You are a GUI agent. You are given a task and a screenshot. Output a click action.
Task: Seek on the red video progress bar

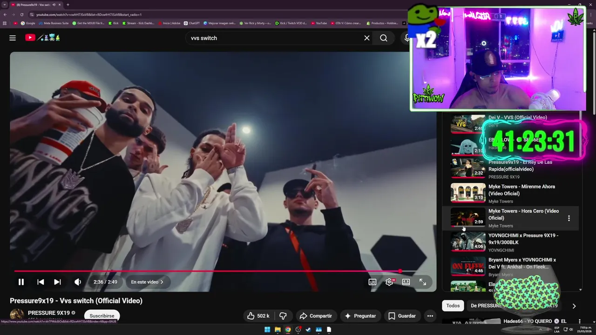coord(223,271)
